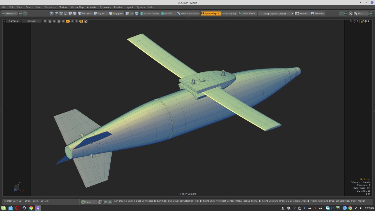Toggle the Work Plane

(247, 13)
